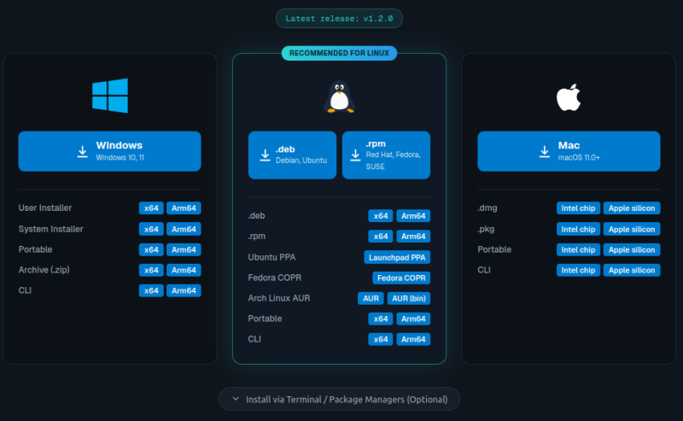Image resolution: width=683 pixels, height=421 pixels.
Task: Click the 'Ubuntu PPA' label
Action: coord(271,257)
